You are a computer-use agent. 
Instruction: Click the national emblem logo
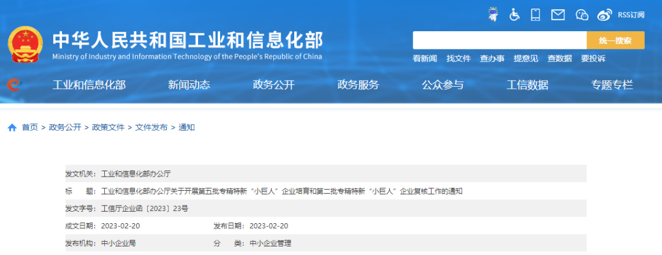pyautogui.click(x=25, y=45)
